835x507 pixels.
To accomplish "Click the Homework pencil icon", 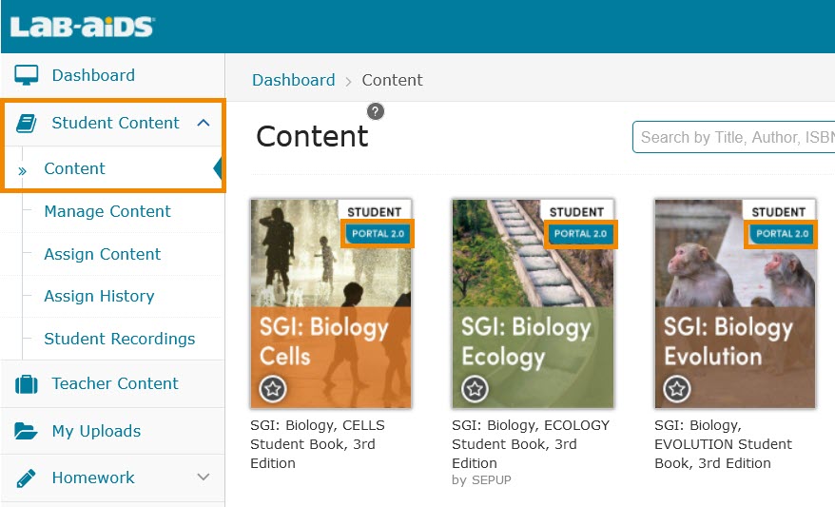I will click(26, 478).
